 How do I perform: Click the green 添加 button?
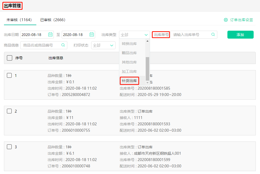[x=240, y=35]
